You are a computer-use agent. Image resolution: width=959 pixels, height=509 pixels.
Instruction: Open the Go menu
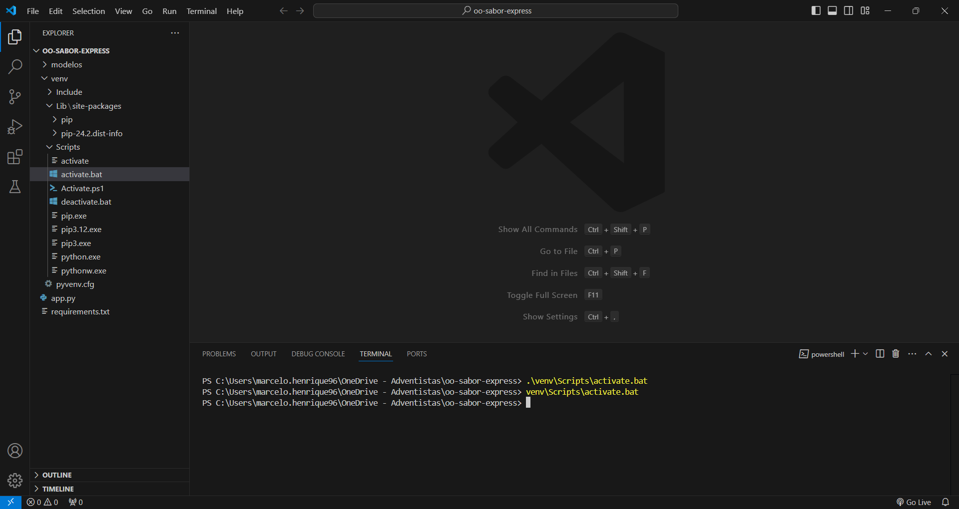click(147, 11)
